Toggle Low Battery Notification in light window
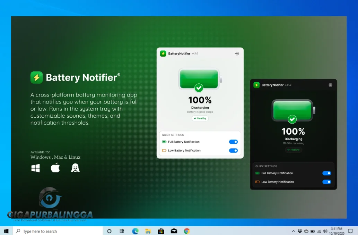The image size is (358, 235). point(233,150)
